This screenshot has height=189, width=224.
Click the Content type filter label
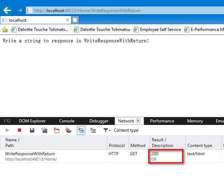(126, 130)
